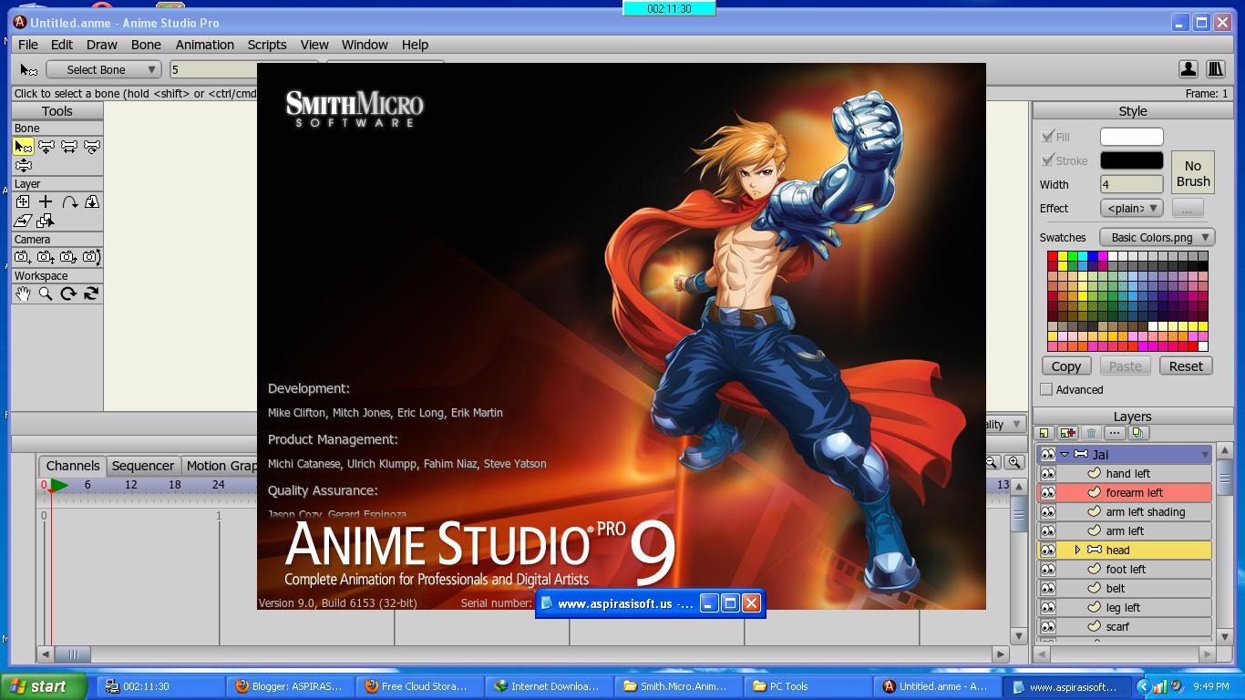Open the Animation menu
Viewport: 1245px width, 700px height.
pyautogui.click(x=204, y=44)
